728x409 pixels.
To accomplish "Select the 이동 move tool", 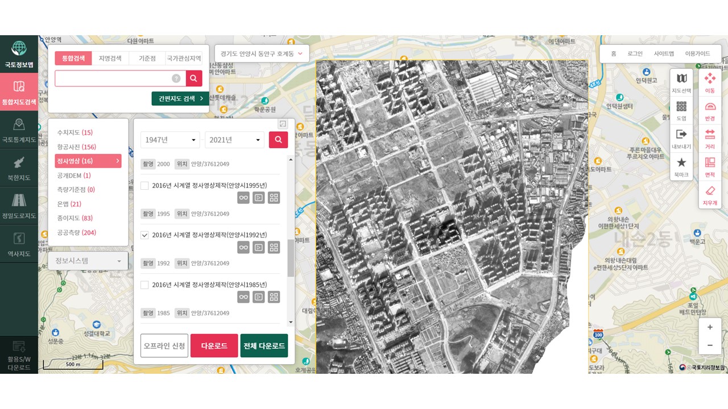I will pyautogui.click(x=710, y=82).
